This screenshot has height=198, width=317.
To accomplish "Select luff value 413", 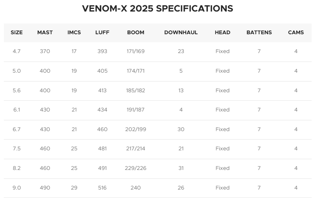I will pyautogui.click(x=102, y=90).
